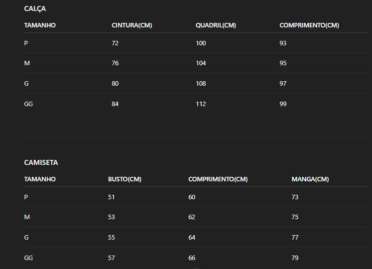This screenshot has width=372, height=269.
Task: Select length value 97 in row G
Action: pyautogui.click(x=283, y=84)
